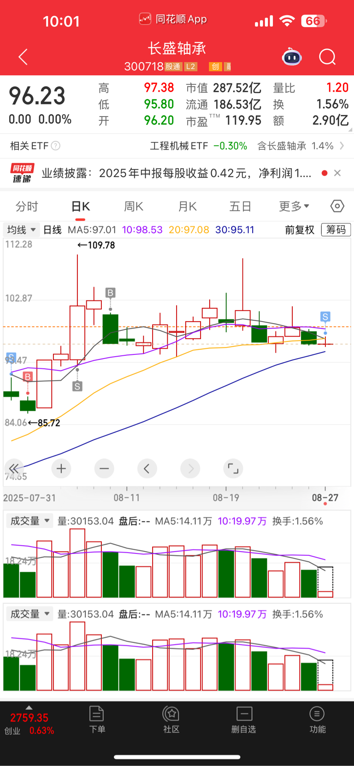Tap the double-left collapse chart control
The height and width of the screenshot is (766, 354).
14,469
